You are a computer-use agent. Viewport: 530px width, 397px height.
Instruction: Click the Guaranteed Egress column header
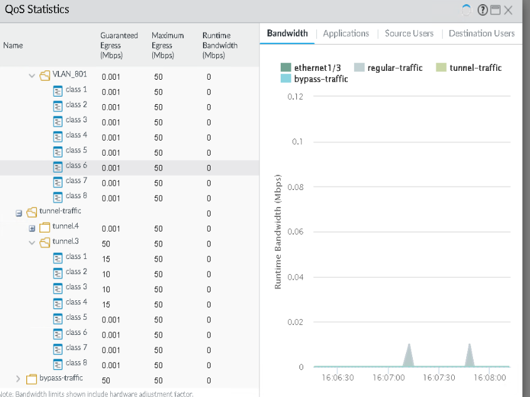118,45
